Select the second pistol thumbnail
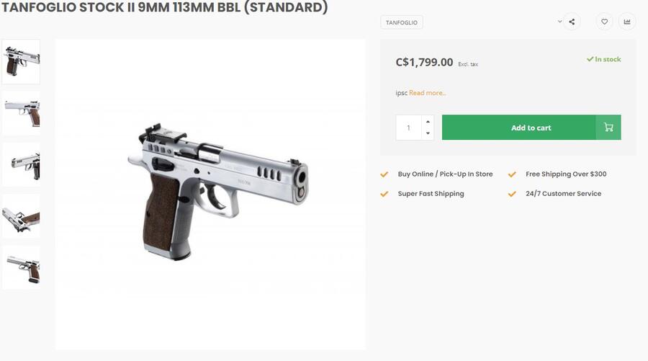648x361 pixels. 21,113
